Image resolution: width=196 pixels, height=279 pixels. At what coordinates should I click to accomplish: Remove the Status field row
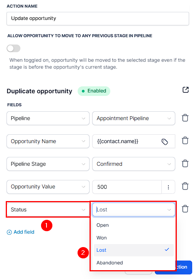click(x=185, y=209)
